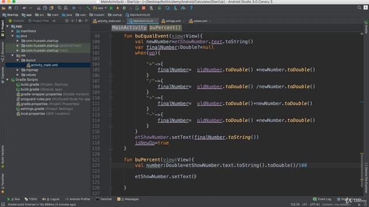Open SDK Manager download icon
369x207 pixels.
[175, 8]
